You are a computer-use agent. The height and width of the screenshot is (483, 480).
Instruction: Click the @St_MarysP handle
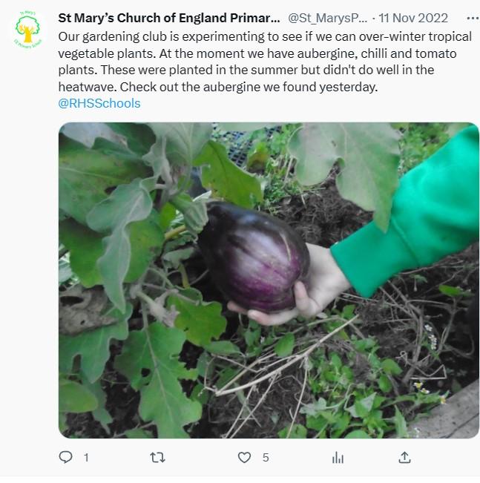327,18
